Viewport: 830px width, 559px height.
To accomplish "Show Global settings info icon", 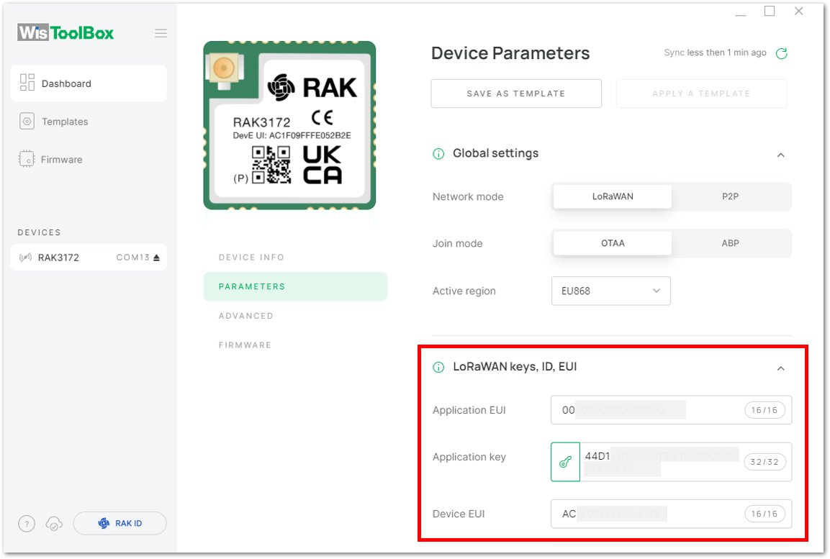I will [x=439, y=153].
